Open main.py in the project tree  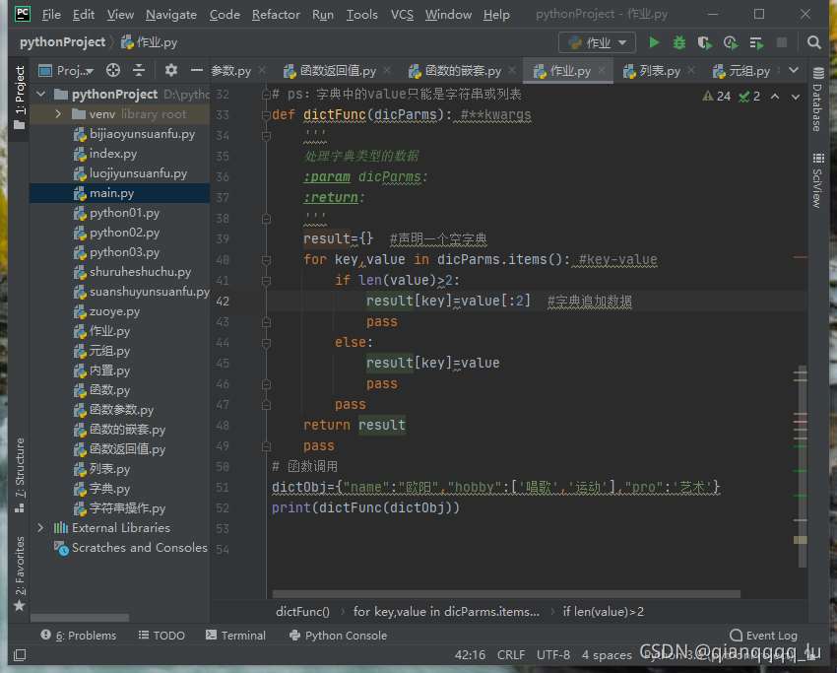coord(111,193)
